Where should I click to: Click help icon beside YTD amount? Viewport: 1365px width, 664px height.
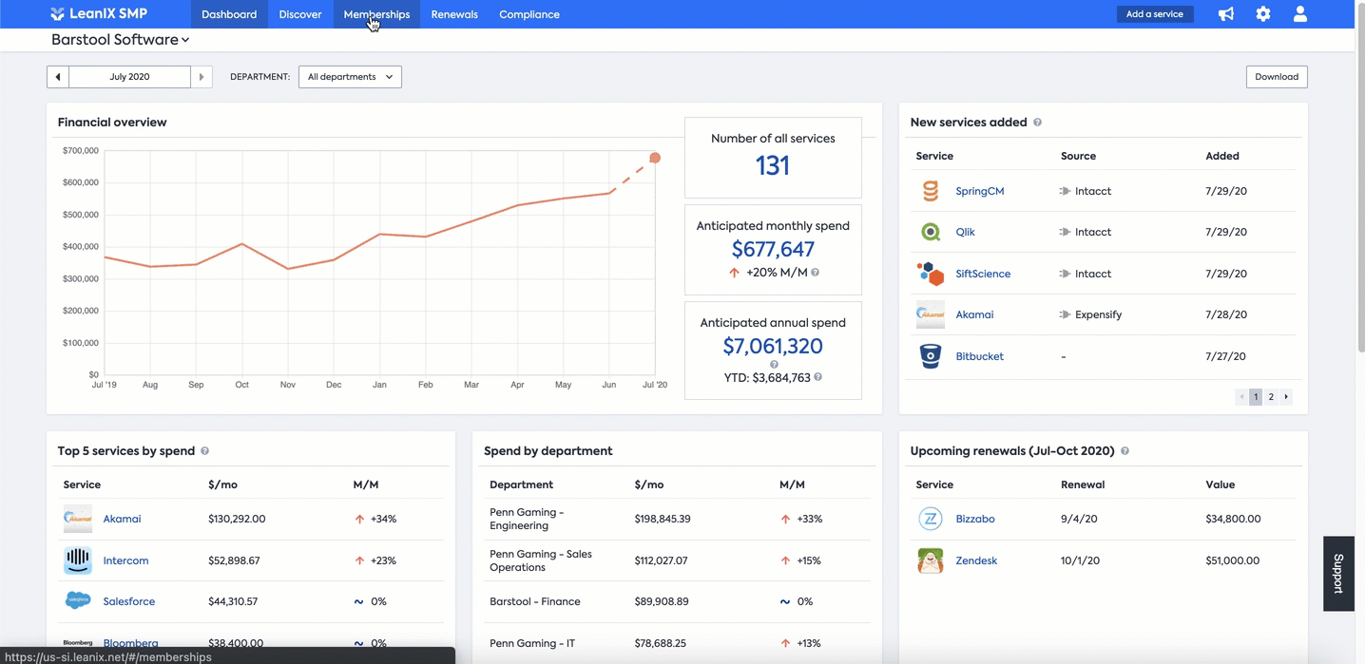pyautogui.click(x=817, y=378)
